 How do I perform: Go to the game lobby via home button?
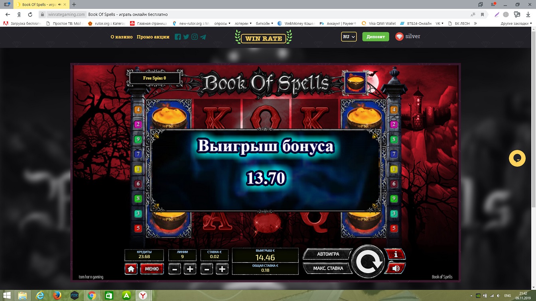[x=131, y=269]
